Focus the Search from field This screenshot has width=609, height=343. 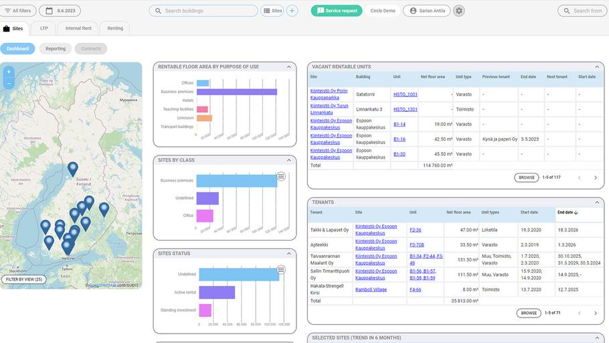pos(582,11)
